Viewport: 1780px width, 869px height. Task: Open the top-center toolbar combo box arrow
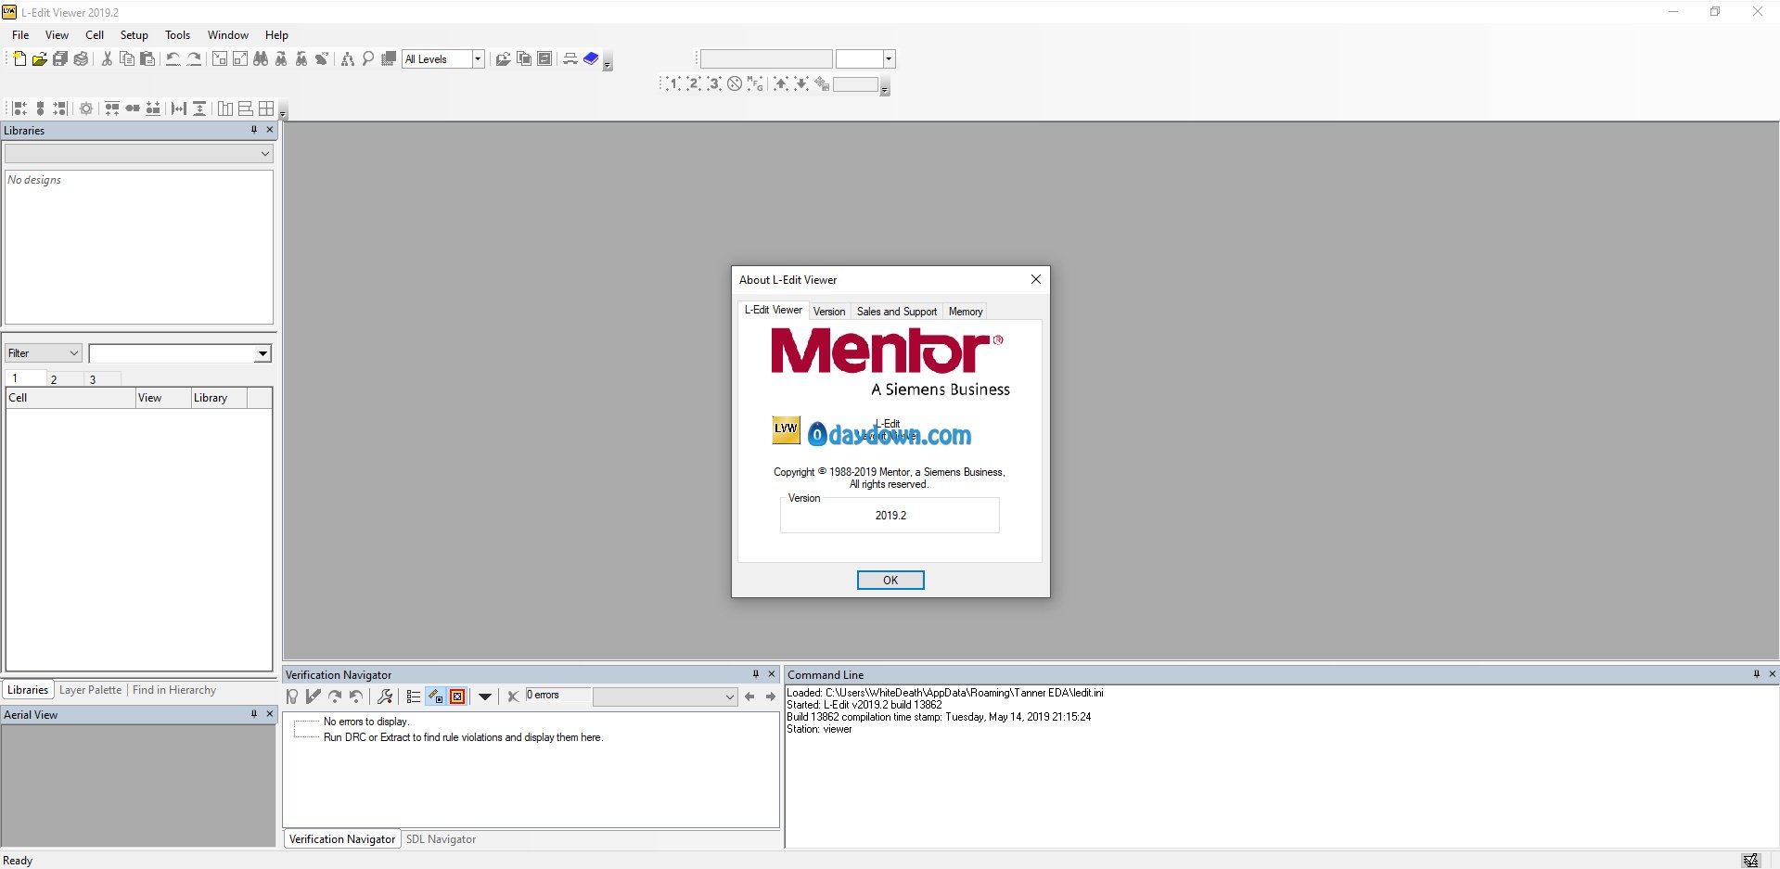click(x=889, y=58)
